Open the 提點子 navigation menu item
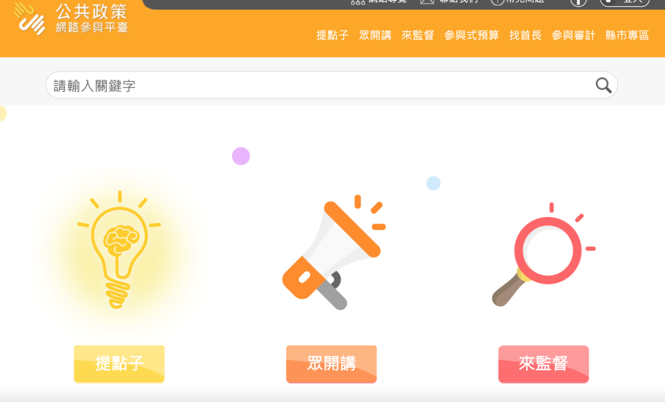Image resolution: width=665 pixels, height=402 pixels. (x=332, y=35)
